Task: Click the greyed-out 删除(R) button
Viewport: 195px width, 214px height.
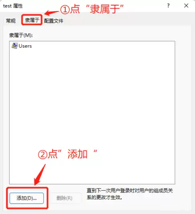Action: pos(64,198)
